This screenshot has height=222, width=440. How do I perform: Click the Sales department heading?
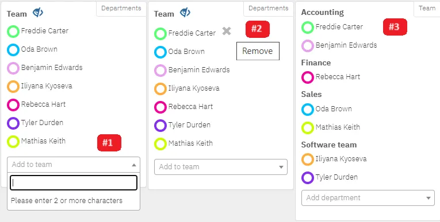(x=312, y=94)
